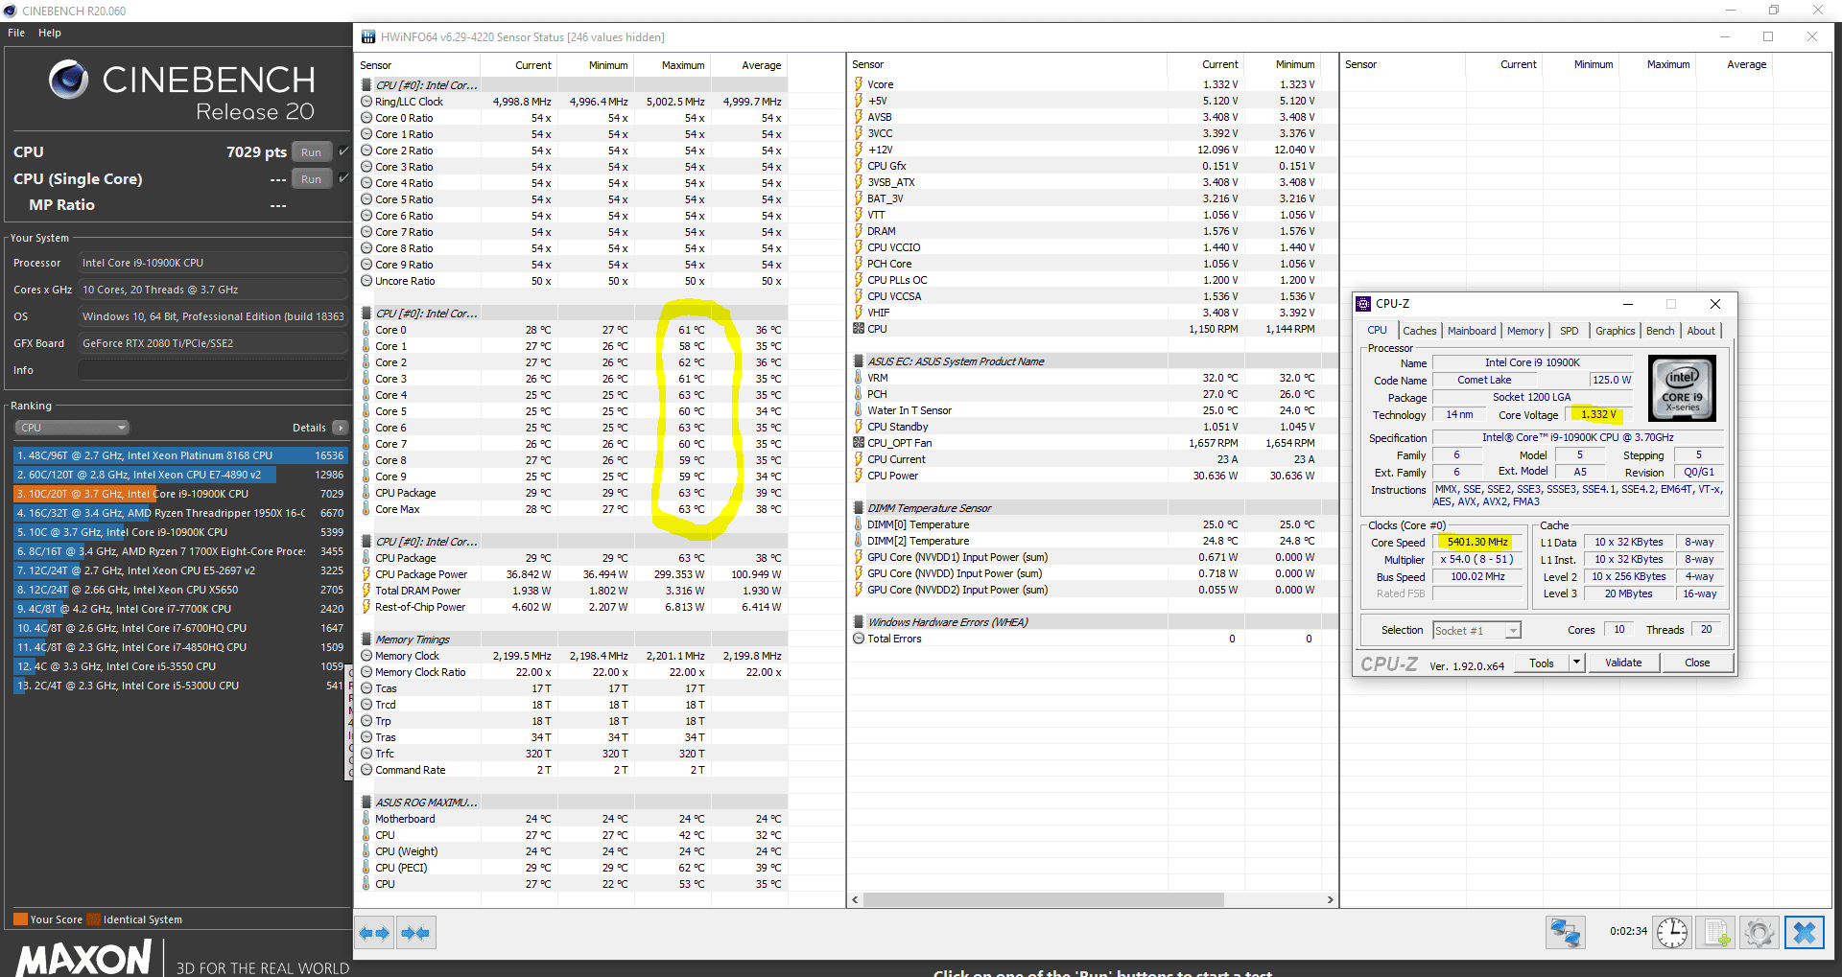
Task: Click the HWiNFO horizontal scrollbar right arrow
Action: pyautogui.click(x=1330, y=899)
